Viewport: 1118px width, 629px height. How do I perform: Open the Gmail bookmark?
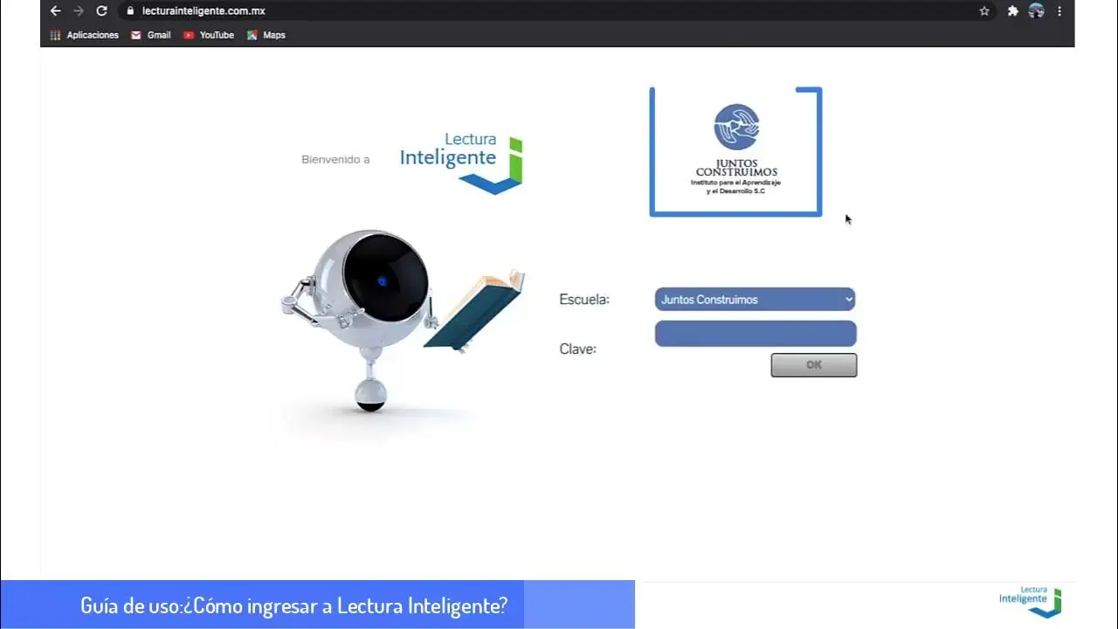point(151,35)
